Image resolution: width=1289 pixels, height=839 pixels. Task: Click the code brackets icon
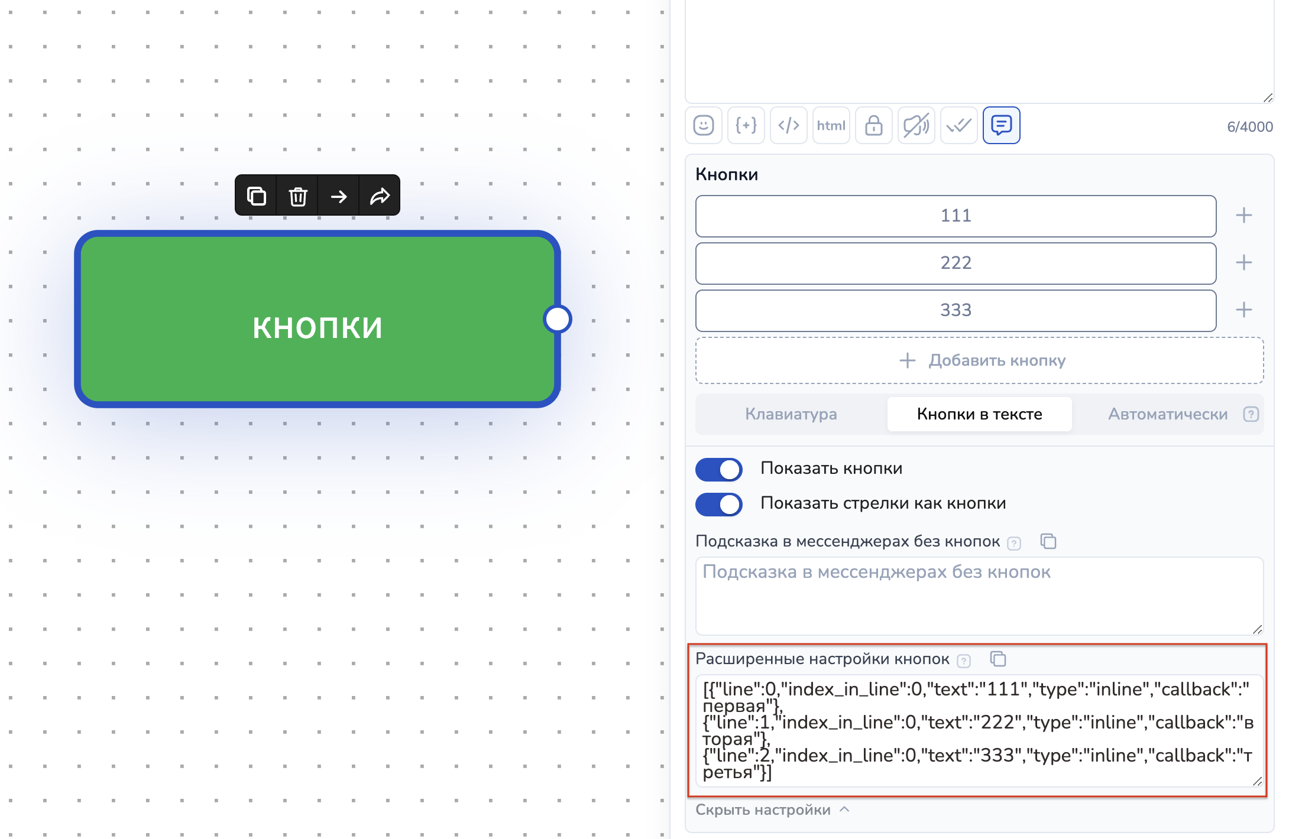pyautogui.click(x=789, y=125)
